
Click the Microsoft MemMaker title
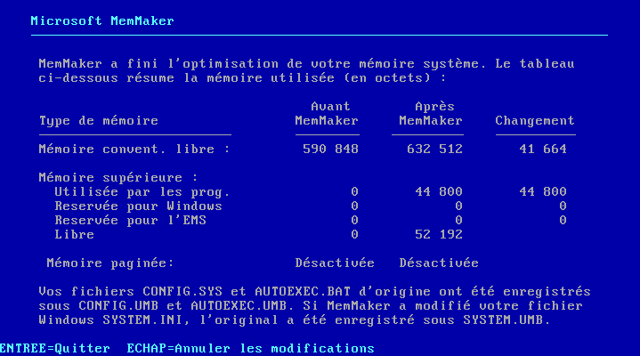coord(102,20)
